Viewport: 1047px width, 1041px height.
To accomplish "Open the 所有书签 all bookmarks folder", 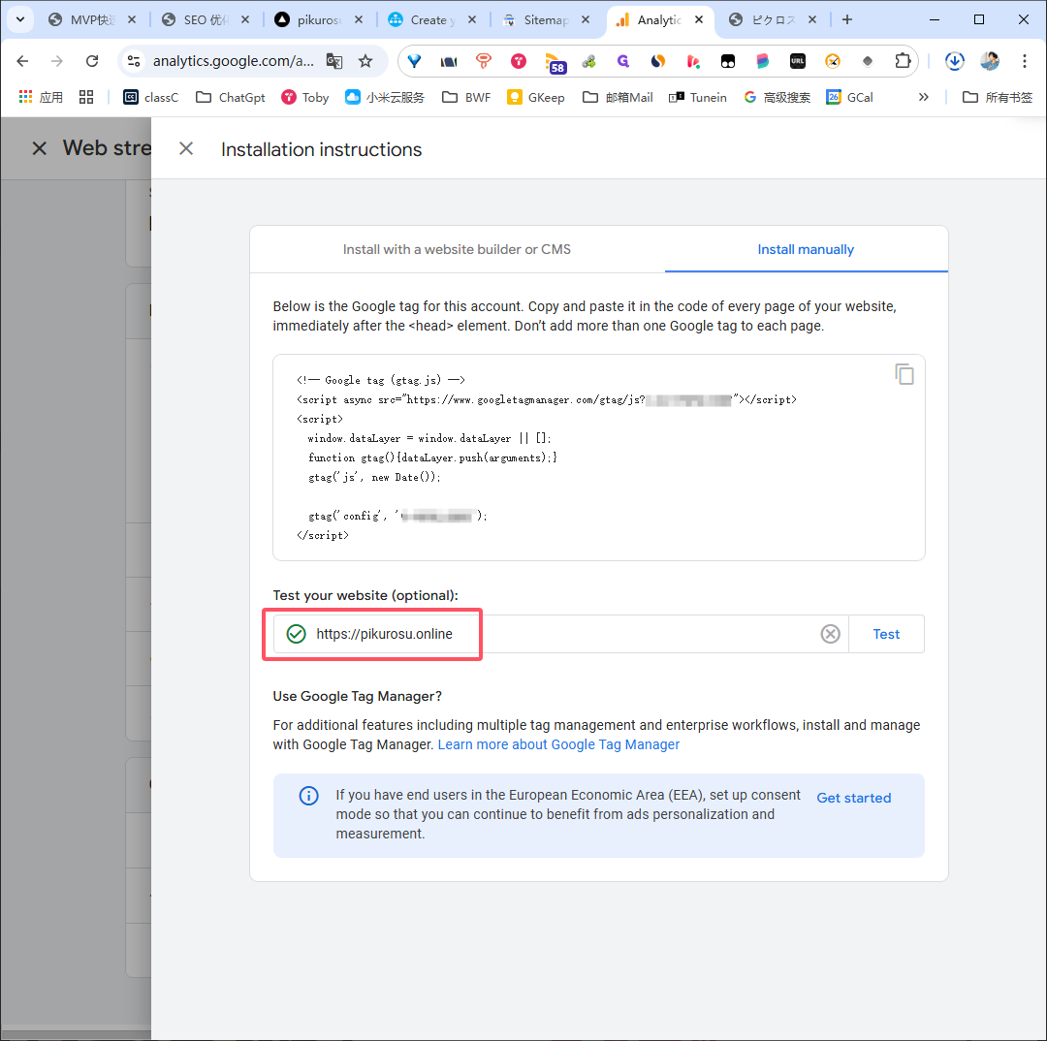I will pyautogui.click(x=997, y=98).
